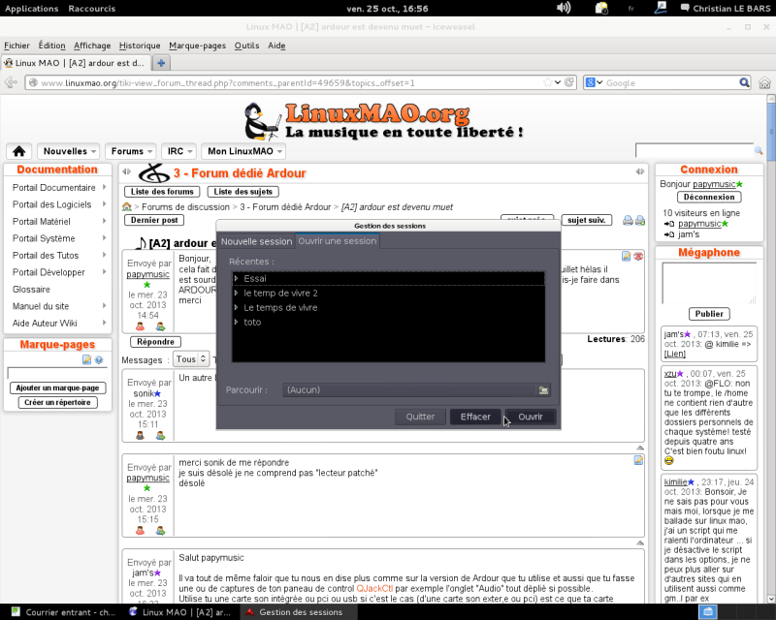This screenshot has height=620, width=776.
Task: Open a new browser tab with plus icon
Action: pyautogui.click(x=162, y=63)
